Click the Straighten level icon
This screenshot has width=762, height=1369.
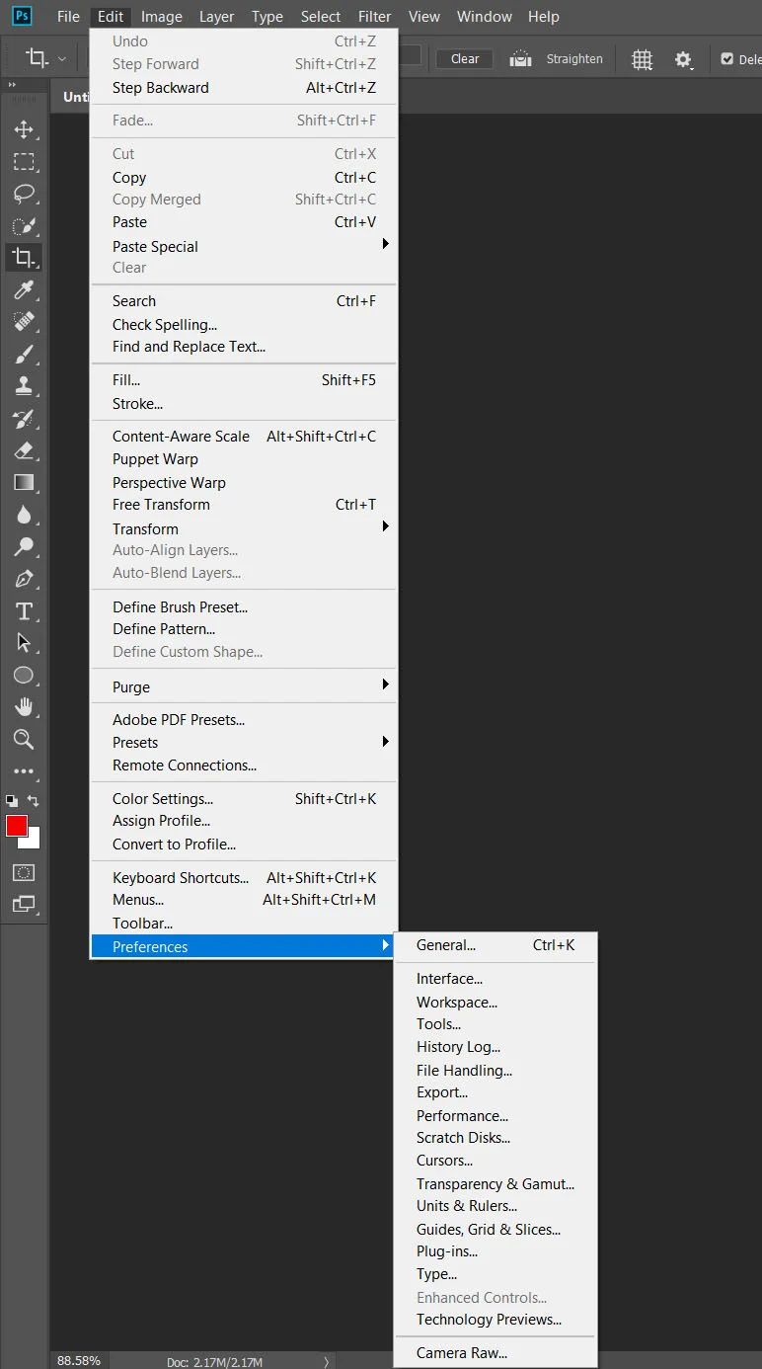click(520, 59)
